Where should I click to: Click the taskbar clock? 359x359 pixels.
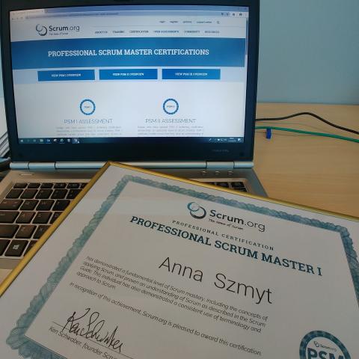coord(232,140)
